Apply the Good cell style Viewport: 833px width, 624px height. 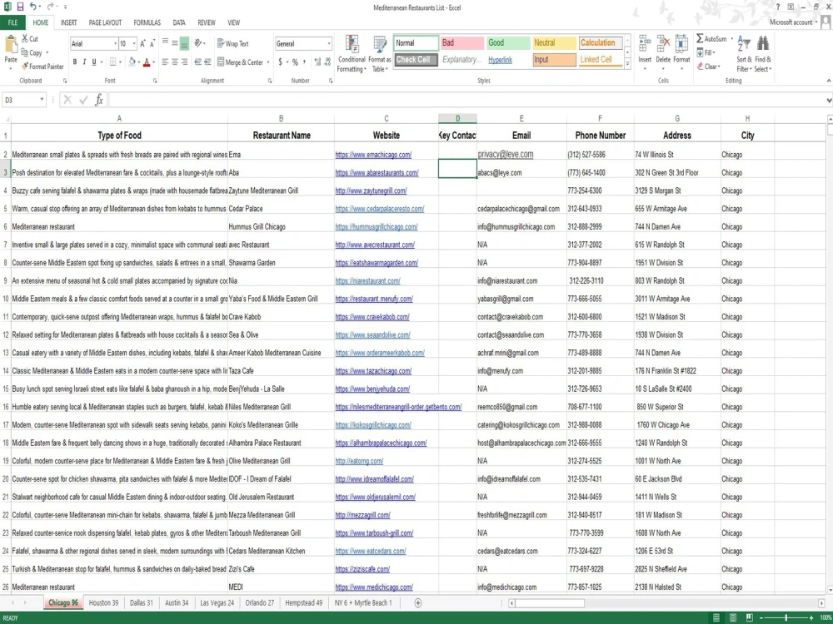[x=507, y=43]
